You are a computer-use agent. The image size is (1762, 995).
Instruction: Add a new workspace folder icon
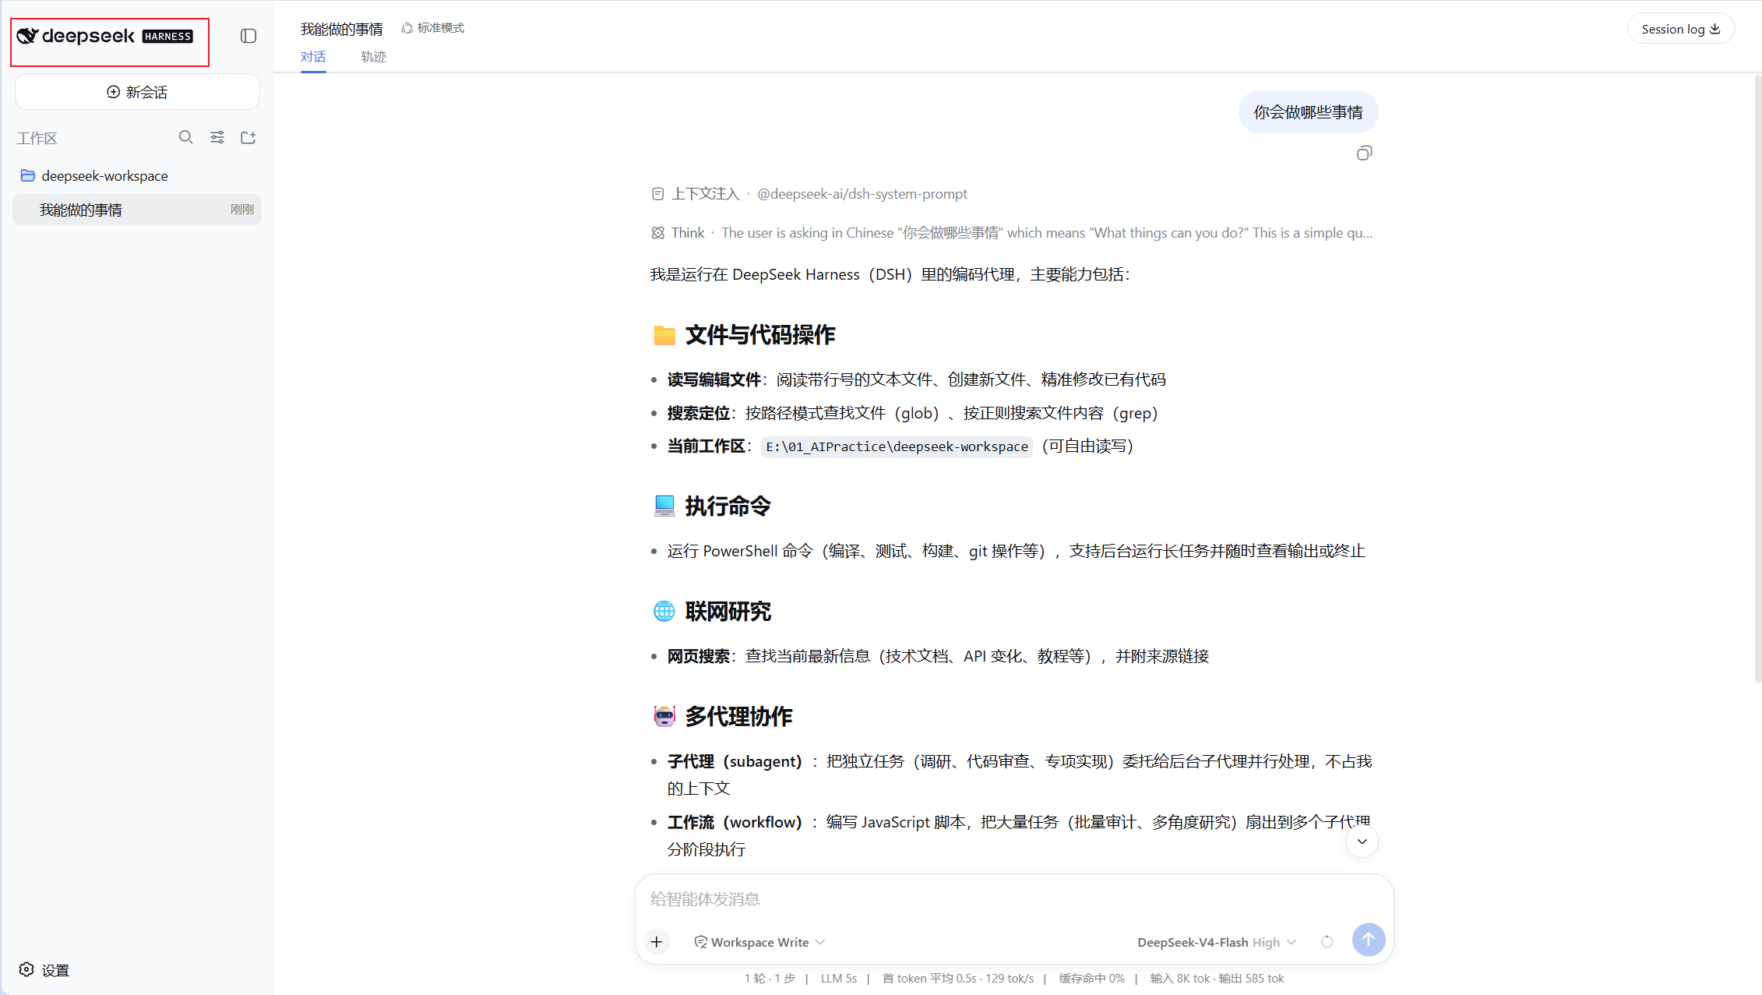tap(248, 137)
